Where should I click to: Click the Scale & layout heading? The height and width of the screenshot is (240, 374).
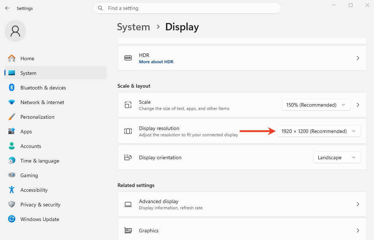pyautogui.click(x=134, y=86)
